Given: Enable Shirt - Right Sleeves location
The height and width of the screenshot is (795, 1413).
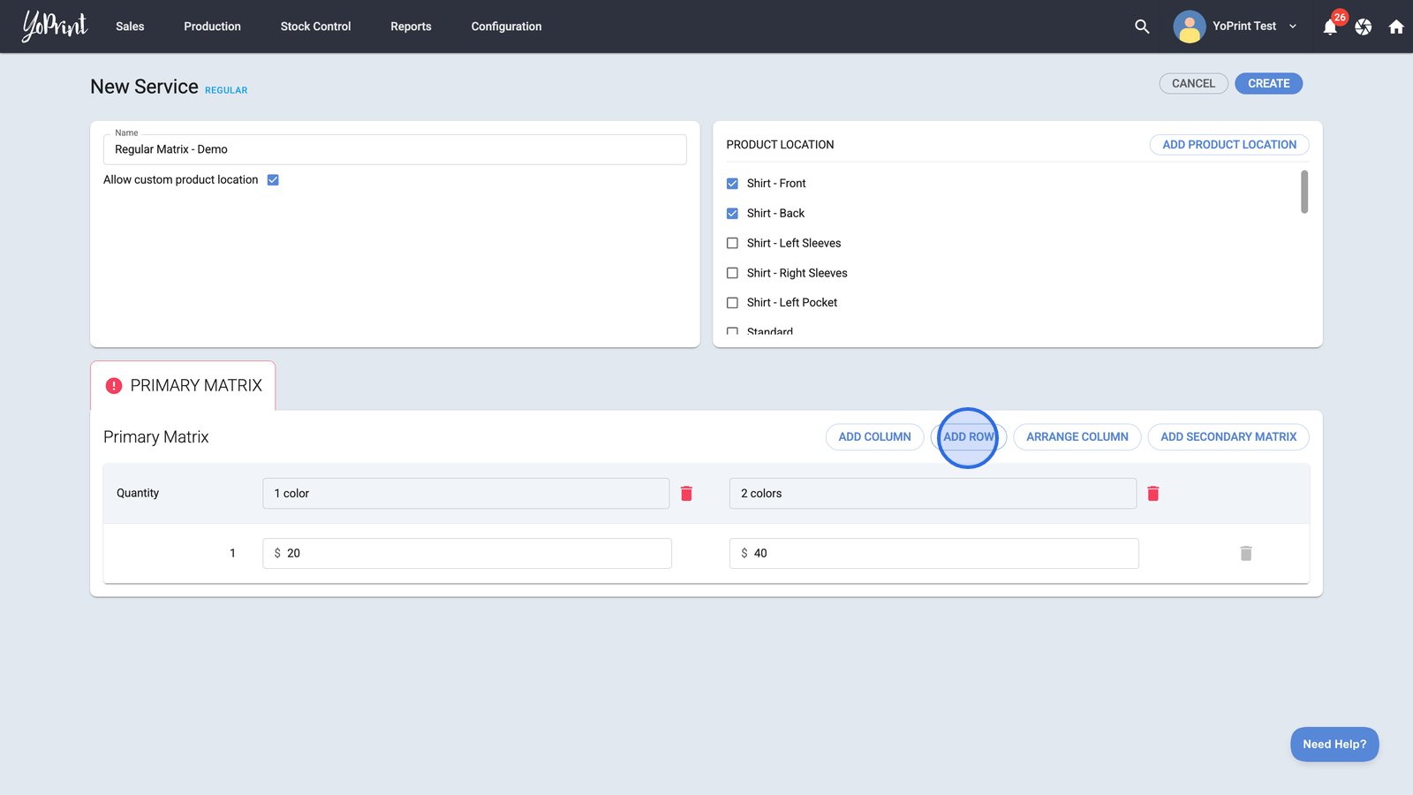Looking at the screenshot, I should click(732, 273).
